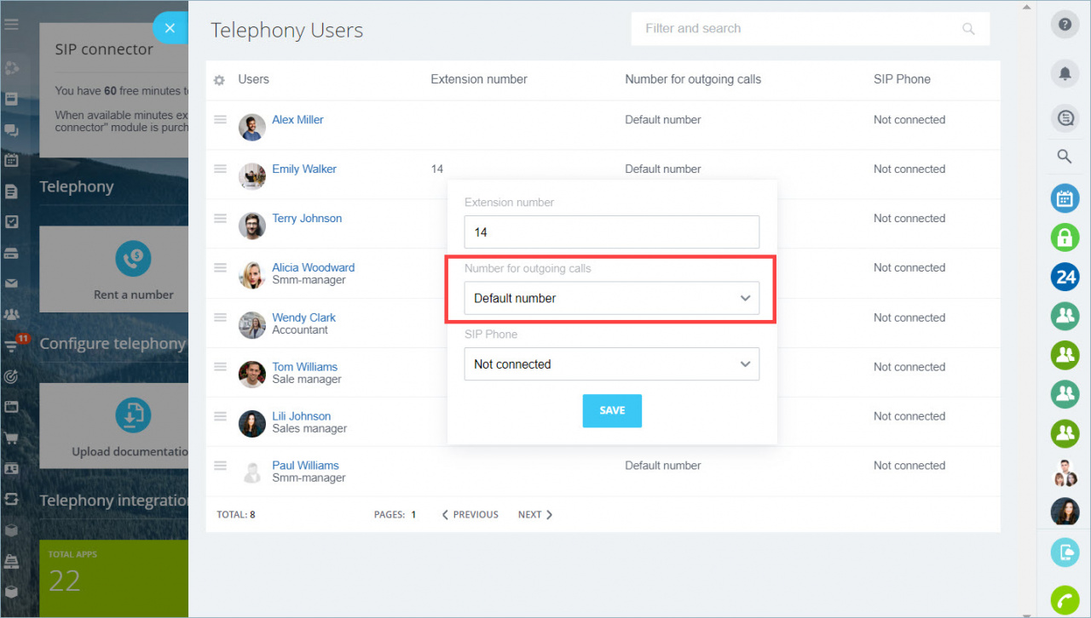Sort by Users column header
This screenshot has width=1091, height=618.
pyautogui.click(x=253, y=79)
